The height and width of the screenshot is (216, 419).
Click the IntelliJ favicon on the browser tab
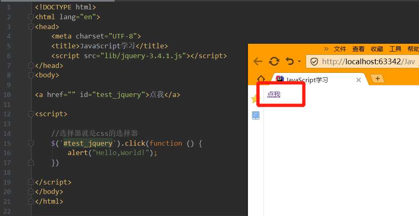(x=280, y=79)
